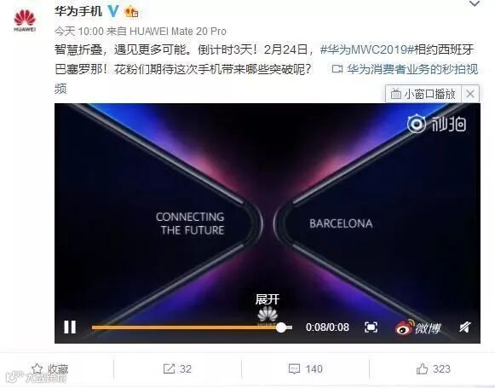495x388 pixels.
Task: Open the 华为手机 account name
Action: pyautogui.click(x=78, y=12)
